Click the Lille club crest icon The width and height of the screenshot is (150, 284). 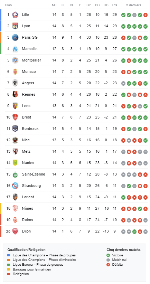15,15
